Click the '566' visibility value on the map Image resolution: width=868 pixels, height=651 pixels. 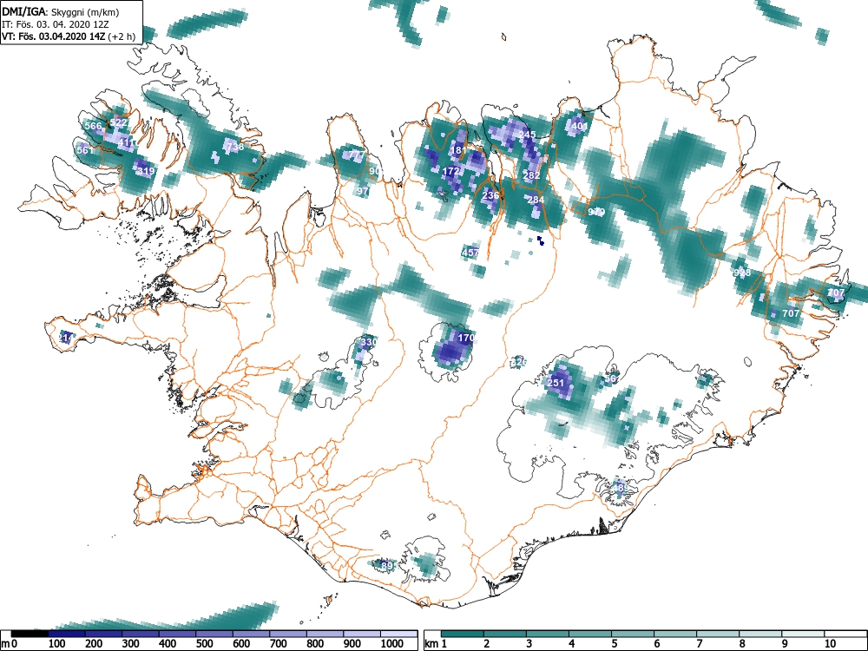pos(93,126)
